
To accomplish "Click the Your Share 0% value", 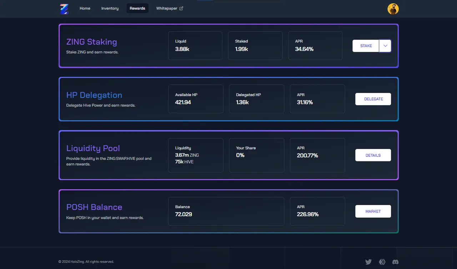I will tap(240, 155).
